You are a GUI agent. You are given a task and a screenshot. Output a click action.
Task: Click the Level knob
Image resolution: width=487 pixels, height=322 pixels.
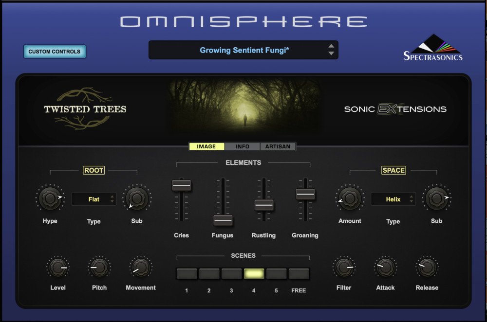58,268
